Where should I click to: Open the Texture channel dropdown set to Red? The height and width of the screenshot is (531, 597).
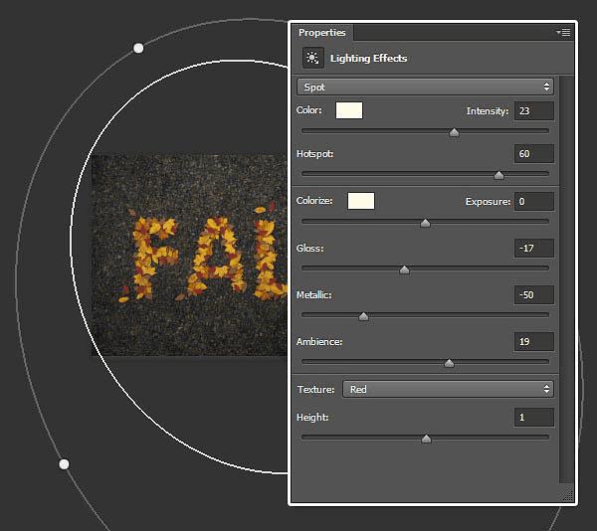click(448, 389)
